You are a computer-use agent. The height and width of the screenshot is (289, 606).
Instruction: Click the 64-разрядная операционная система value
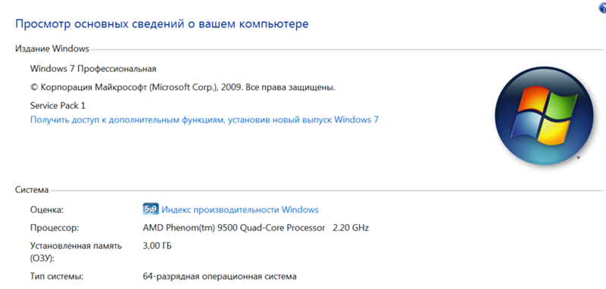click(x=220, y=277)
